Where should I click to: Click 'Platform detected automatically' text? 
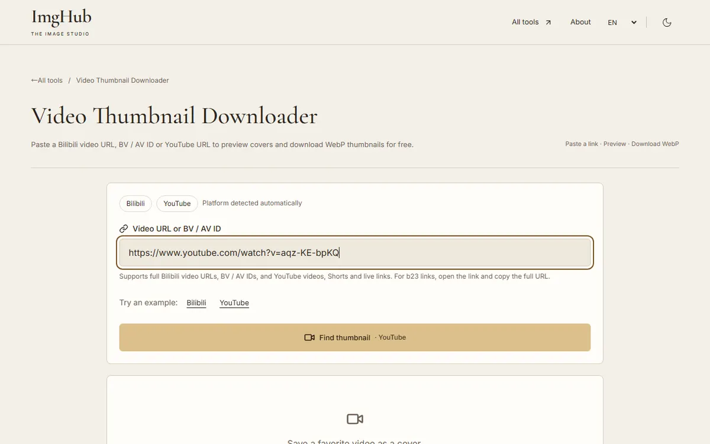point(252,203)
